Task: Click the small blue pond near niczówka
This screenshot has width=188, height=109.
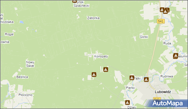Action: [x=21, y=22]
